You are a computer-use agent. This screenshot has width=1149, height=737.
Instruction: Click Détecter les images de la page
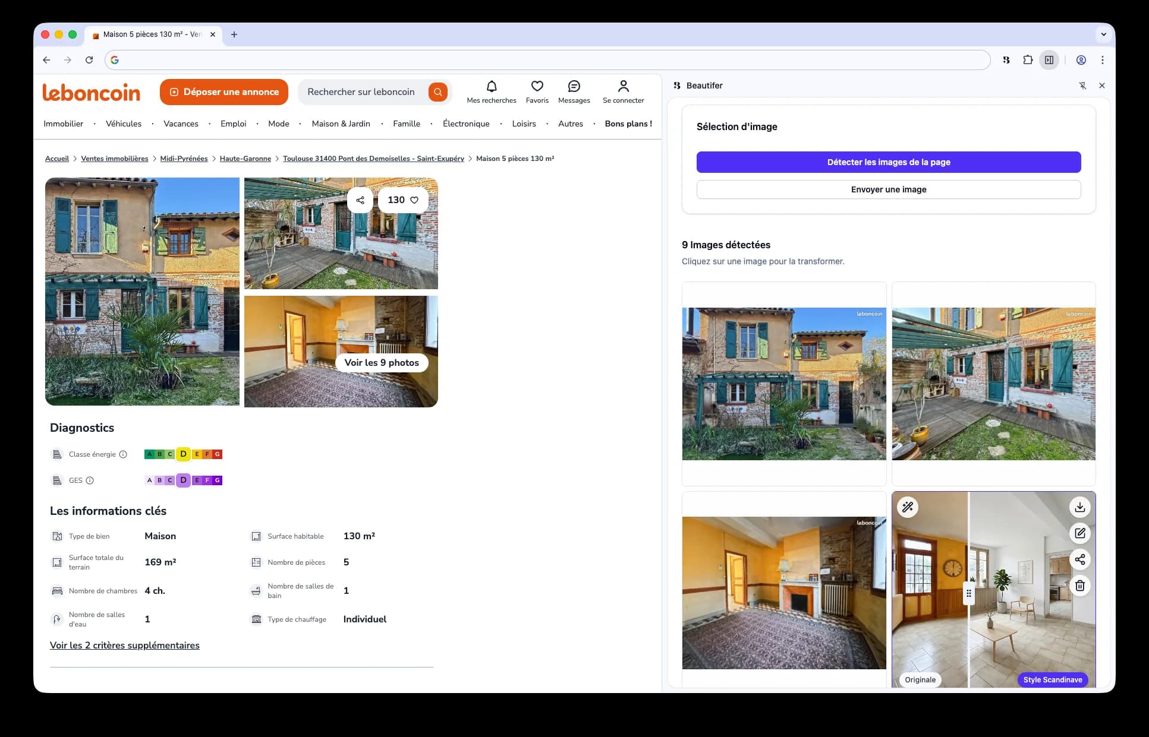(888, 162)
